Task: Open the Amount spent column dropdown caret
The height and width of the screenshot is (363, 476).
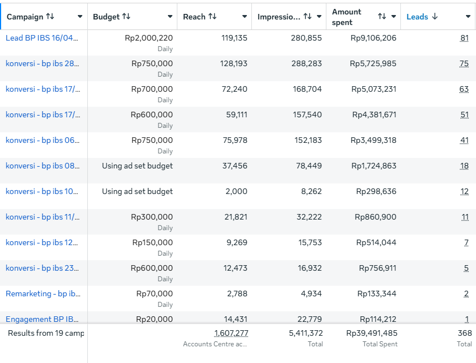Action: click(394, 17)
